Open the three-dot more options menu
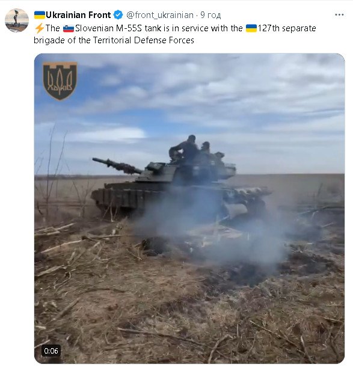Viewport: 353px width, 368px height. [x=339, y=15]
